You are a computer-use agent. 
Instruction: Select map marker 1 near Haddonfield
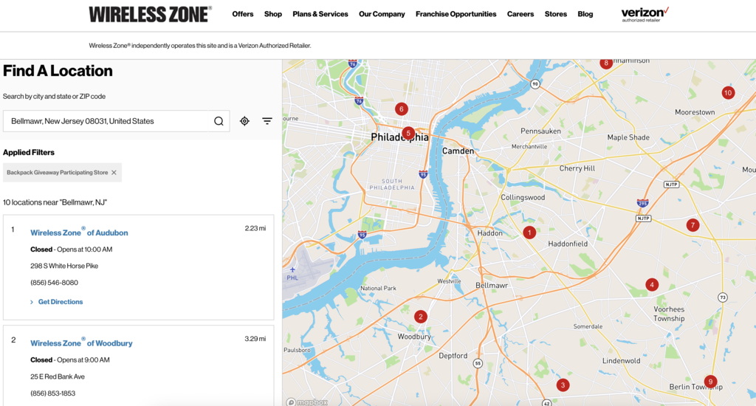(x=529, y=233)
